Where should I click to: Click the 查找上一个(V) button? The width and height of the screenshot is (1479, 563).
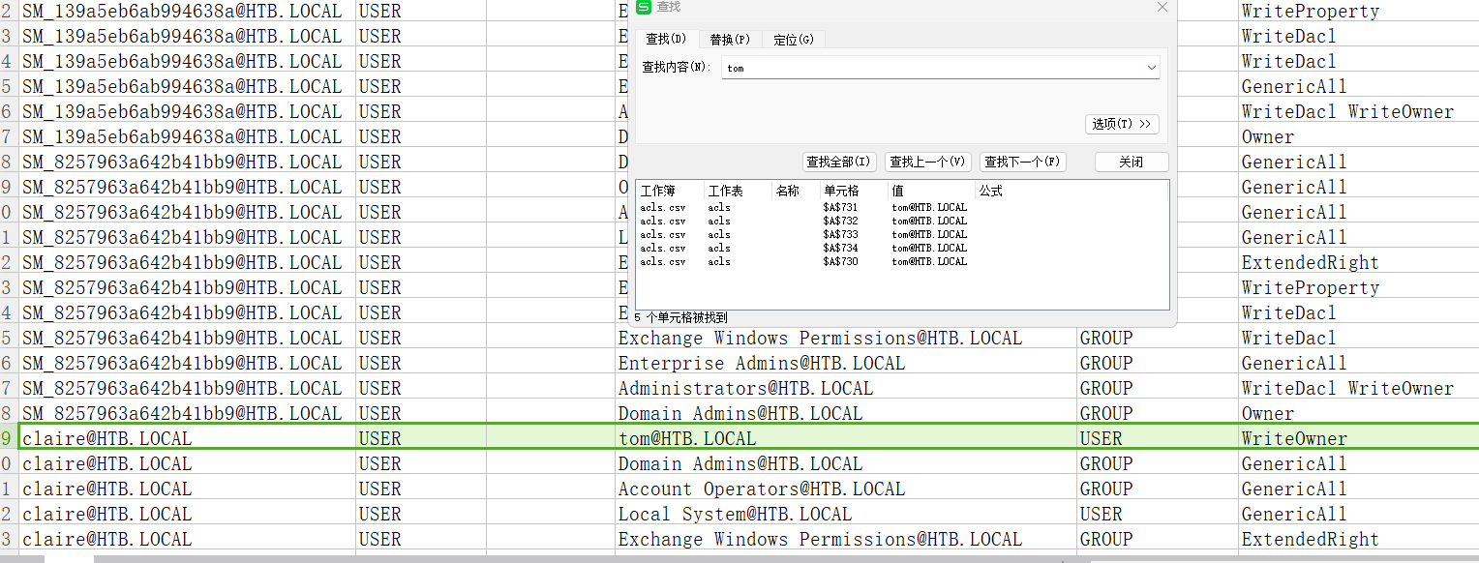928,163
